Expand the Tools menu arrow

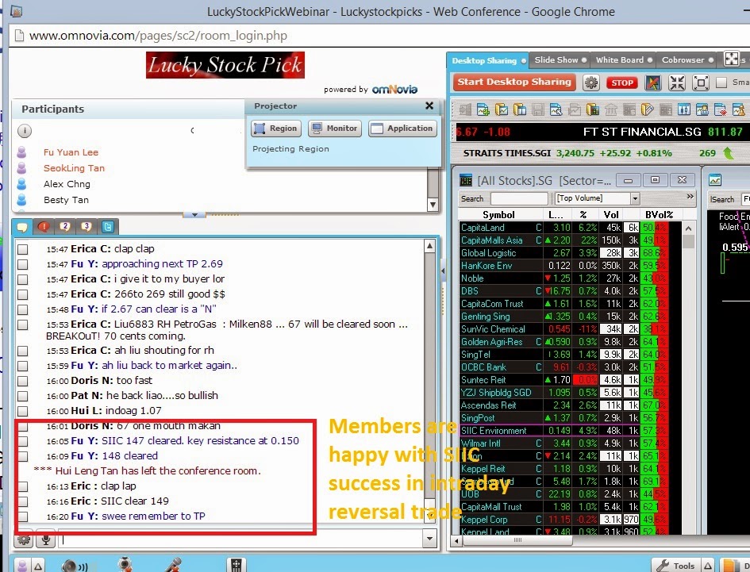[x=708, y=566]
